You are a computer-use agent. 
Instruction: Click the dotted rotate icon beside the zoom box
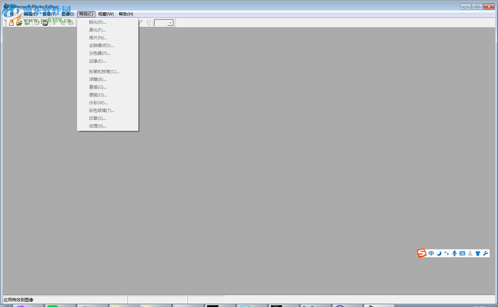point(149,23)
